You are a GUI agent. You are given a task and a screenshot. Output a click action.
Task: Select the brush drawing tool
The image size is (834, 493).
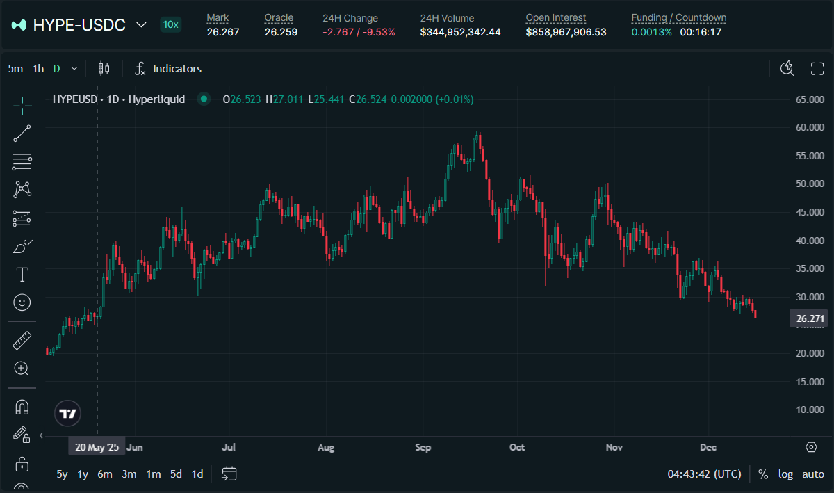[22, 246]
